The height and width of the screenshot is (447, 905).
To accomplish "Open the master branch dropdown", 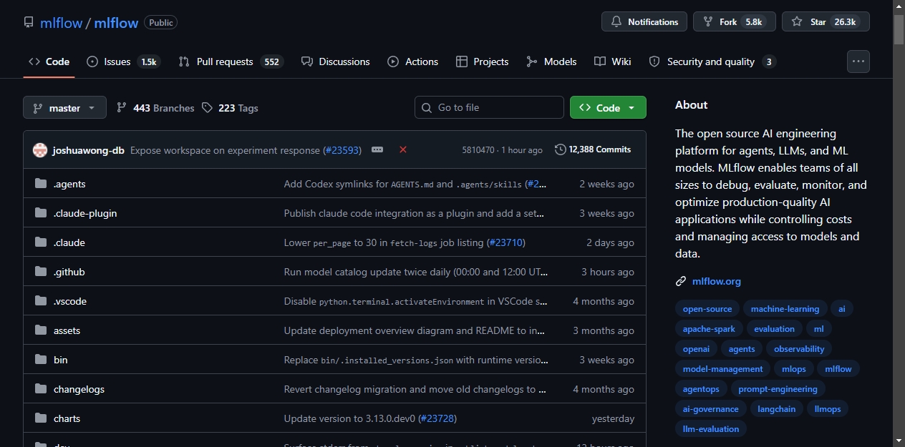I will pos(64,108).
